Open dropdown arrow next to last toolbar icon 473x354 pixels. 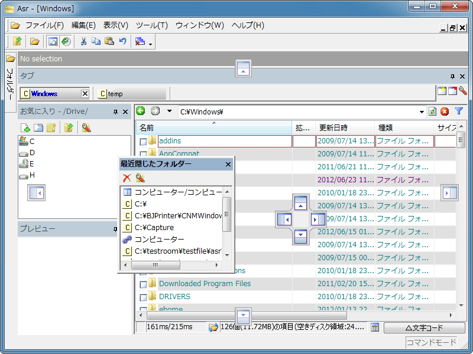151,43
